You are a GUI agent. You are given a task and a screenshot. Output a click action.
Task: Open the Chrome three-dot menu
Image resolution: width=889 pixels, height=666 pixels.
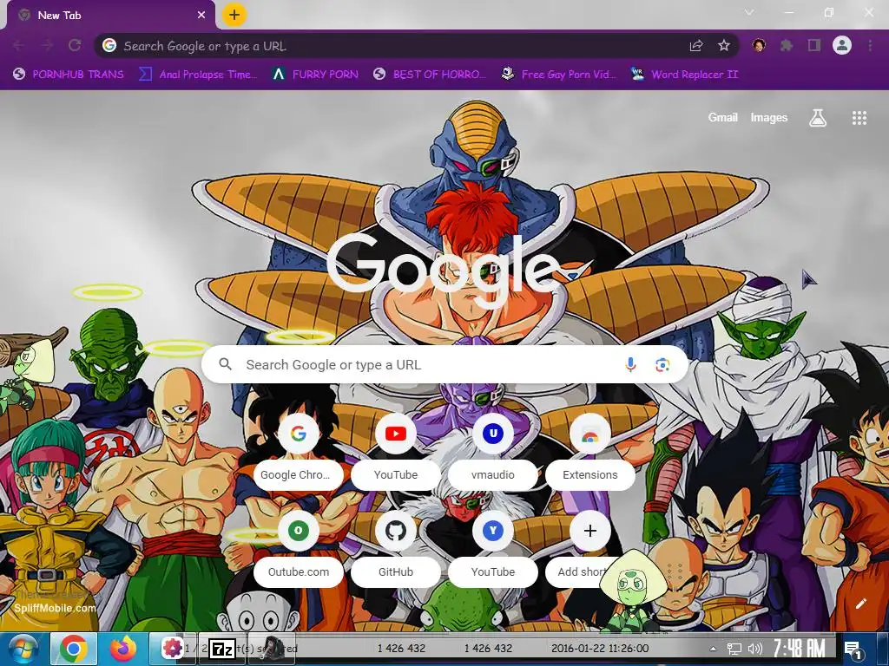tap(870, 45)
